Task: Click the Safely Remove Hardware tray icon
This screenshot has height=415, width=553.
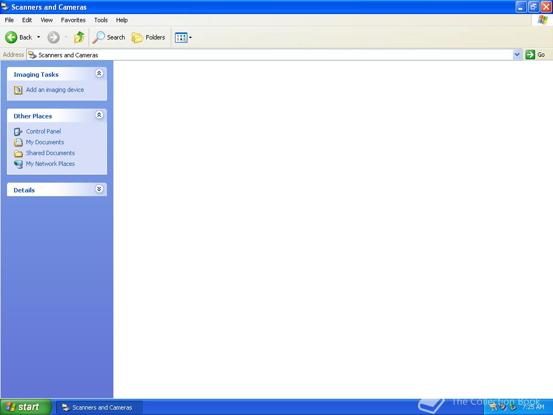Action: pyautogui.click(x=513, y=406)
